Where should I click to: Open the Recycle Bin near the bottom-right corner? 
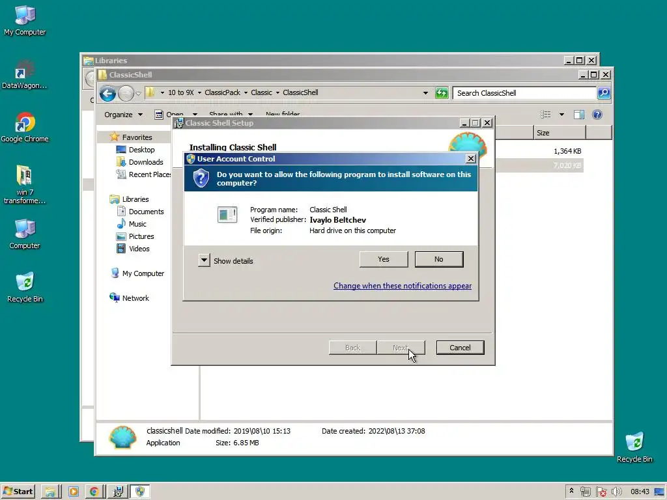point(634,447)
